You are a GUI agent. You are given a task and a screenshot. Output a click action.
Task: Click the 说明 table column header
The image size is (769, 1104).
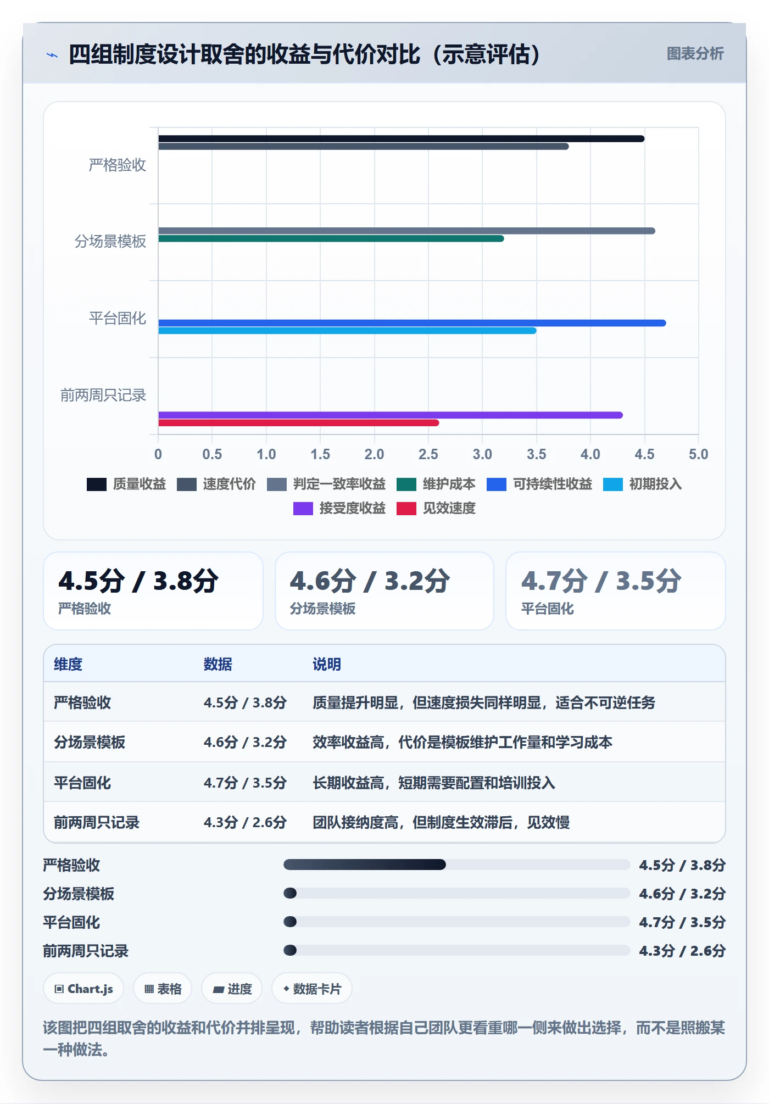(x=327, y=664)
